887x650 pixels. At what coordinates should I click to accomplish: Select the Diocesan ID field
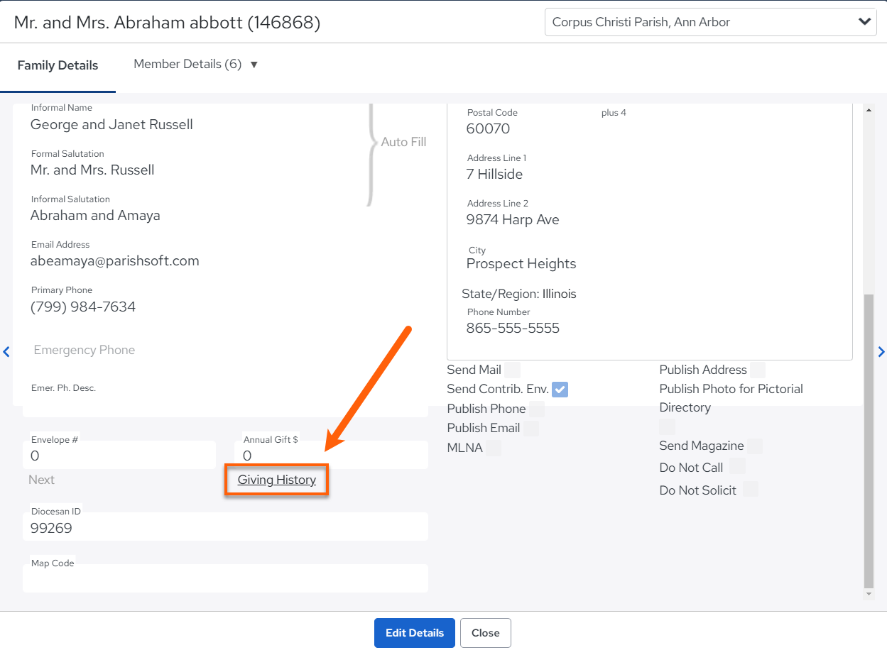[225, 527]
